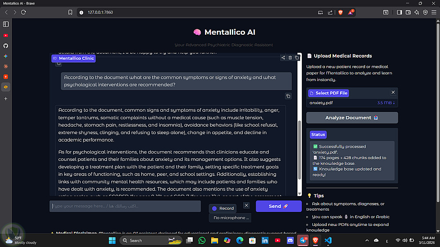
Task: Bookmark this page with the bookmark icon
Action: pos(70,12)
